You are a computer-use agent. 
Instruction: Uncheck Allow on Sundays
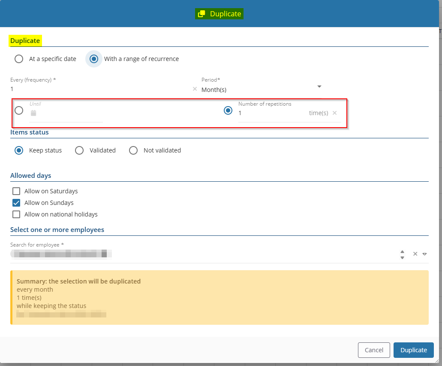16,203
